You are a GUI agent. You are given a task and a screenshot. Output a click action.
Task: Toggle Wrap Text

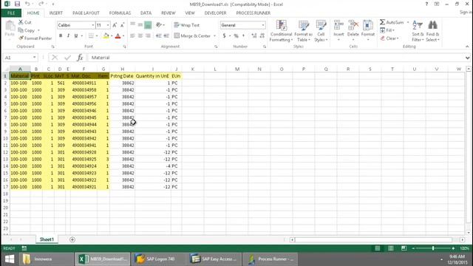click(x=187, y=25)
